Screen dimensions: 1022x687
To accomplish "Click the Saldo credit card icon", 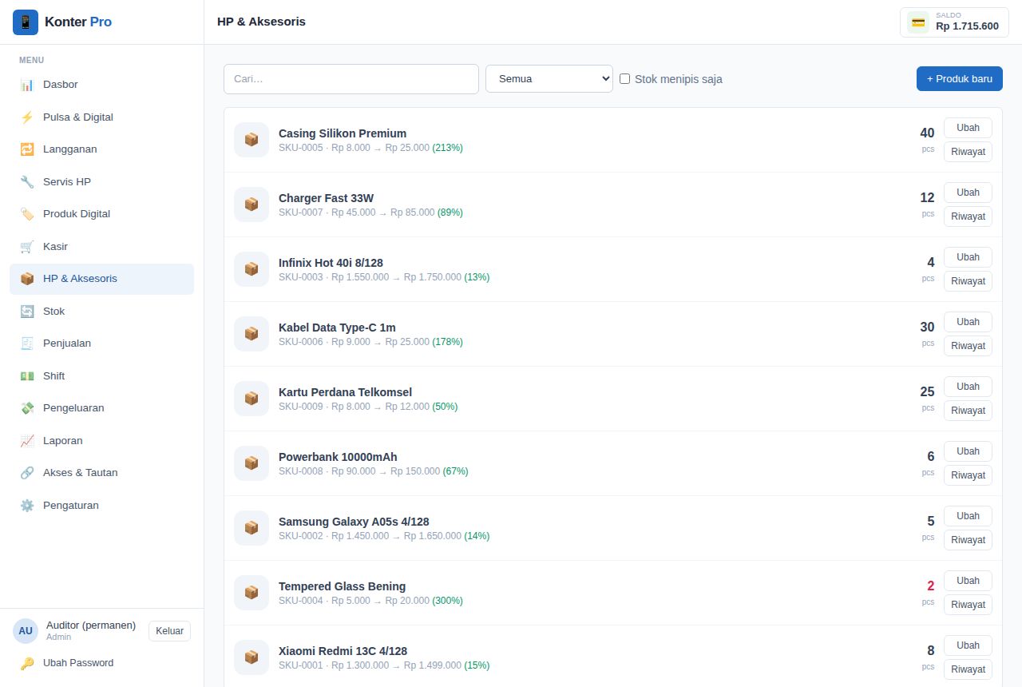I will [918, 22].
